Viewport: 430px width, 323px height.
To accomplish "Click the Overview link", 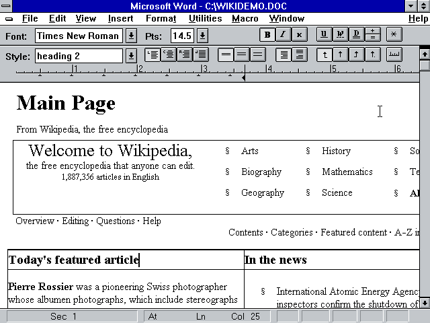I will (35, 221).
